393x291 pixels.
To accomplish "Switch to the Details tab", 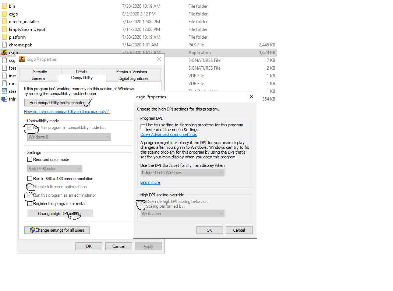I will coord(82,72).
